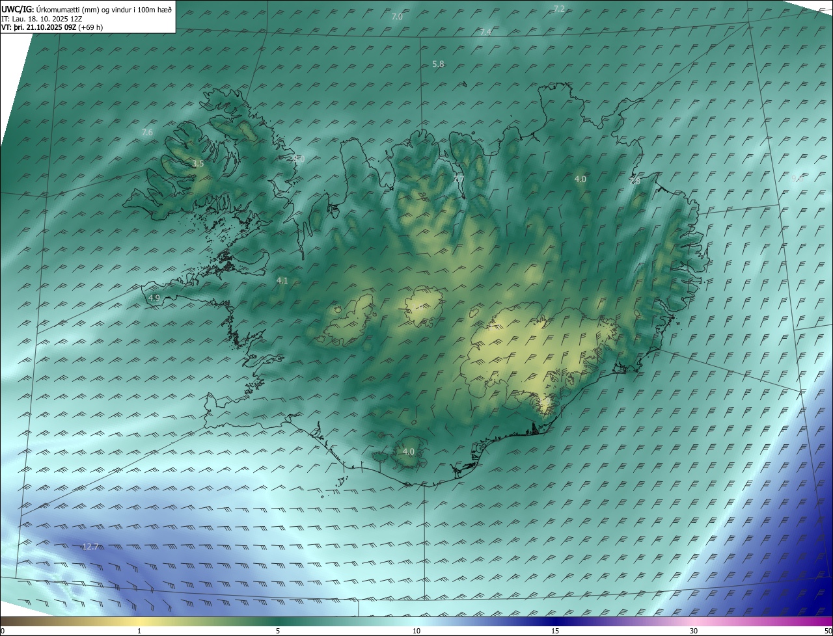
Task: Click the 50 tick on the color scale
Action: [828, 631]
